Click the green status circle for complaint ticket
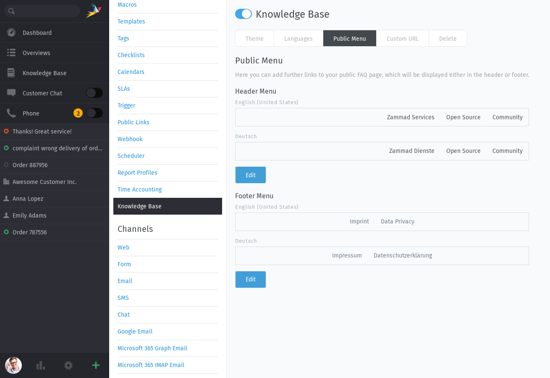Screen dimensions: 550x378 (x=6, y=148)
